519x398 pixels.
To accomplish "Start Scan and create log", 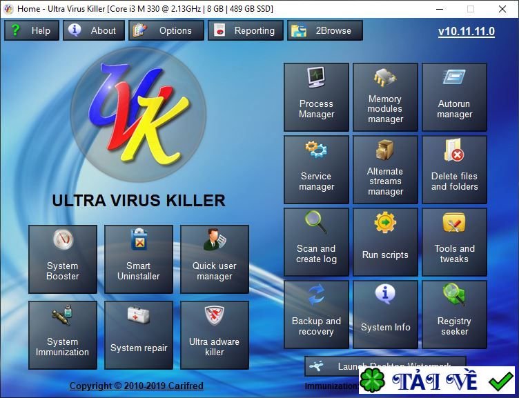I will click(316, 242).
